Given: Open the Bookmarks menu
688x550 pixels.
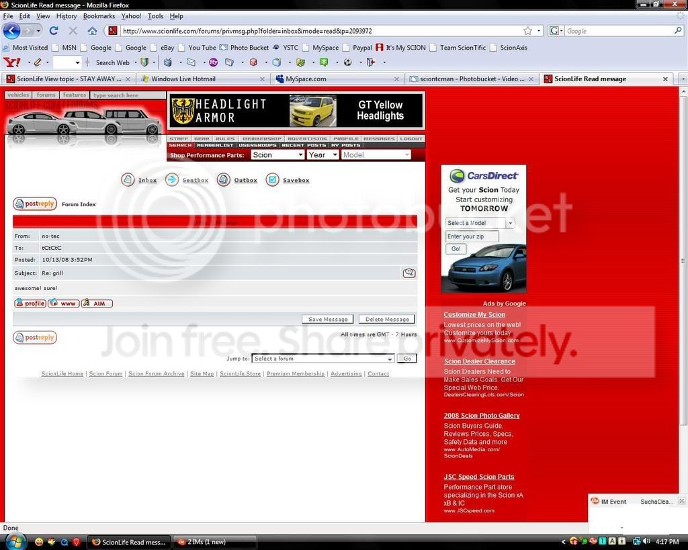Looking at the screenshot, I should tap(99, 15).
